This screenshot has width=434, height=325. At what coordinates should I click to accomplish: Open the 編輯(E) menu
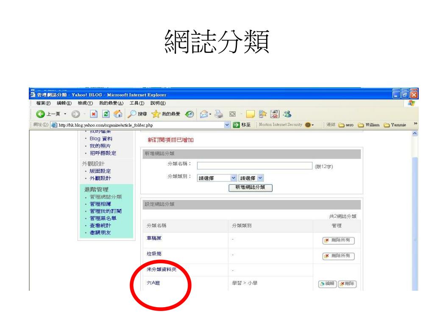pos(64,103)
